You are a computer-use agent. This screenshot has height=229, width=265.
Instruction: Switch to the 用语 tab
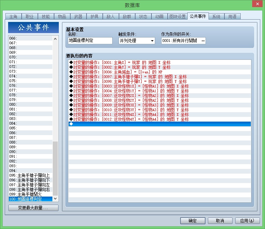tap(233, 17)
